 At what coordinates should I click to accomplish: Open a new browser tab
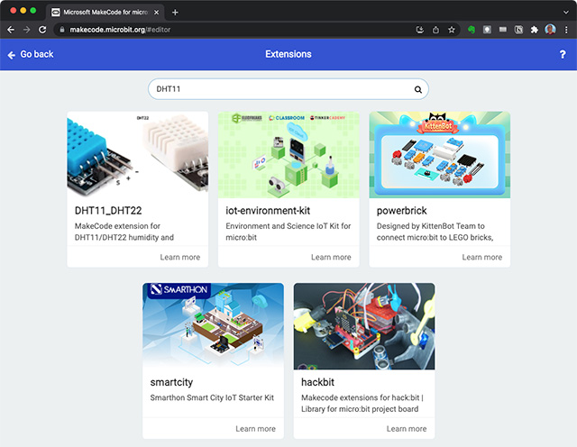175,12
